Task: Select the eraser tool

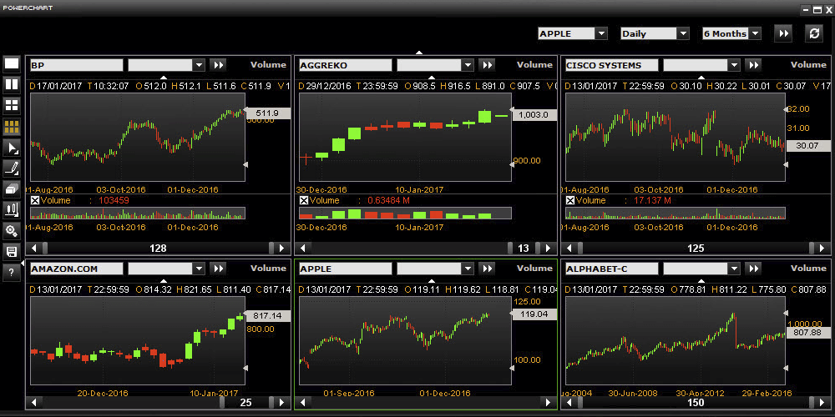Action: [12, 188]
